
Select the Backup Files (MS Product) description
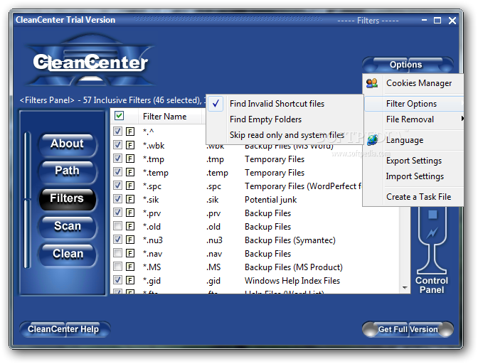click(x=294, y=267)
